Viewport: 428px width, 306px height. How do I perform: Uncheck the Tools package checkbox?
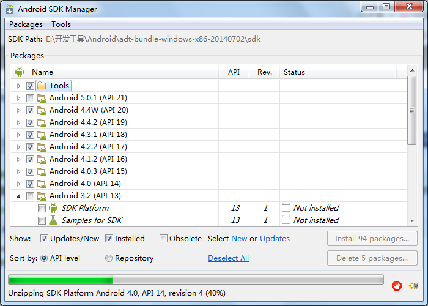[30, 86]
